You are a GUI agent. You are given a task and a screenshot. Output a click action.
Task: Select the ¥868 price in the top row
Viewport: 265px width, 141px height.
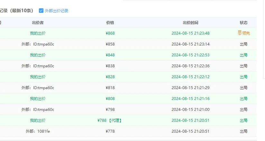pos(110,33)
